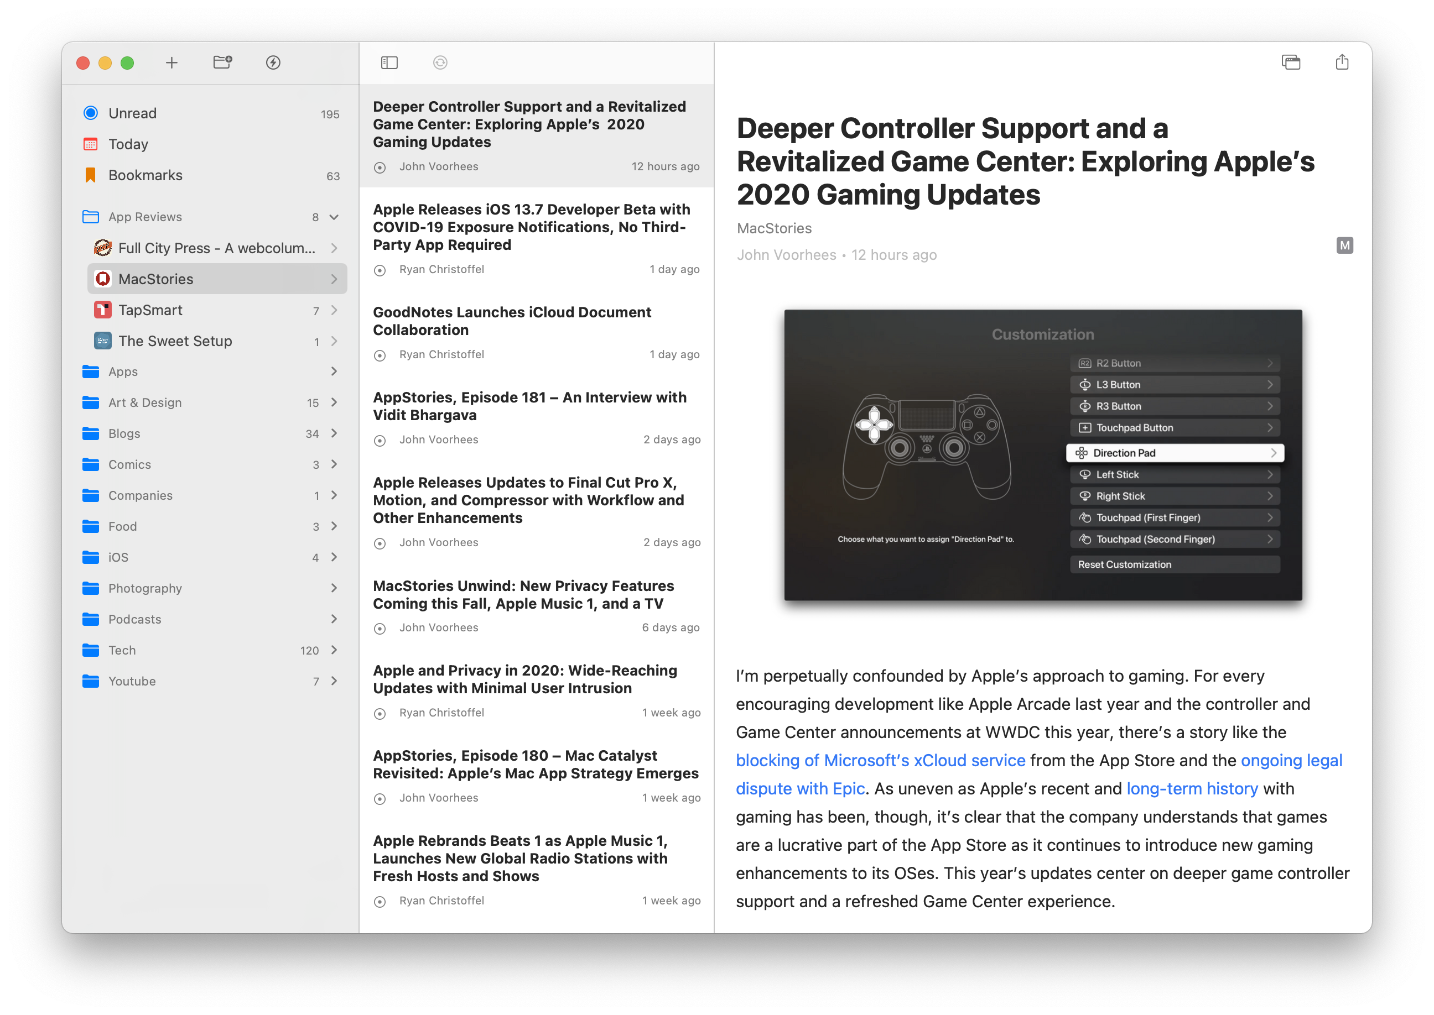Click the Apps folder icon

91,372
